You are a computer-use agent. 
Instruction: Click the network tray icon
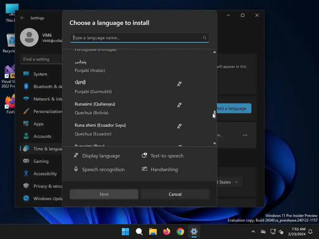click(x=273, y=232)
